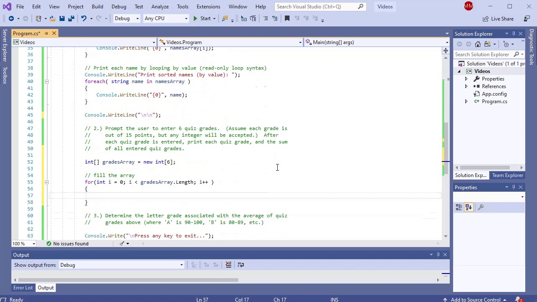Click the Send Feedback icon in title bar
The image size is (537, 302).
[527, 18]
